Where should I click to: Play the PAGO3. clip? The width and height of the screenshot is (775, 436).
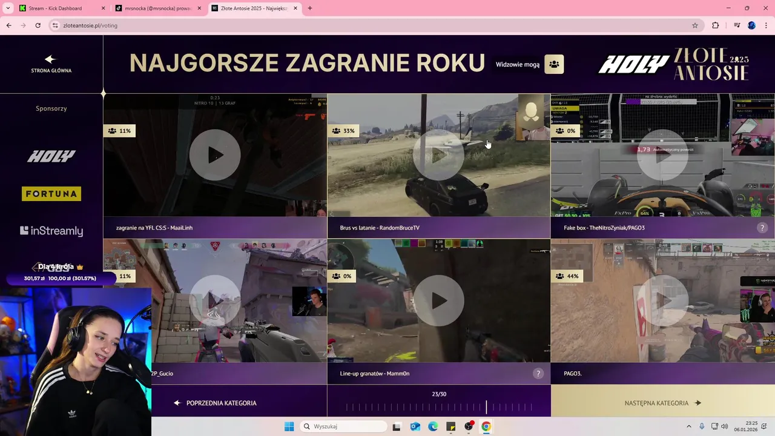tap(662, 300)
